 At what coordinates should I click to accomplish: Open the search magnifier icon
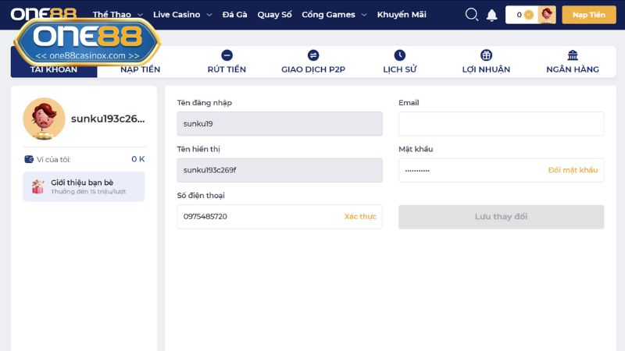click(x=472, y=15)
